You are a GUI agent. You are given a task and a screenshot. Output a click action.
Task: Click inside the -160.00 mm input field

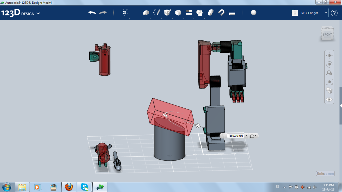click(x=235, y=136)
